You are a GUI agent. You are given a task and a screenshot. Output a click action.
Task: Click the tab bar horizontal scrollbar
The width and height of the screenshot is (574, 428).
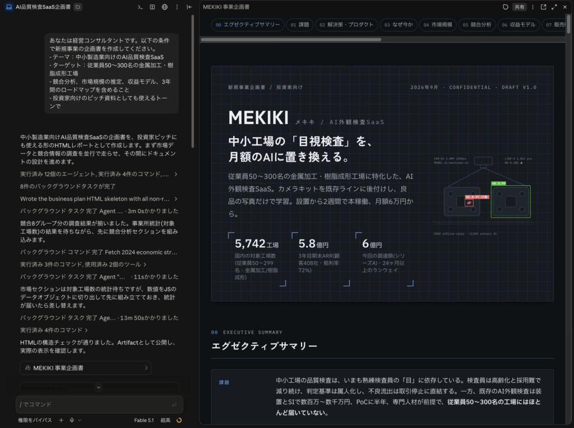tap(291, 40)
